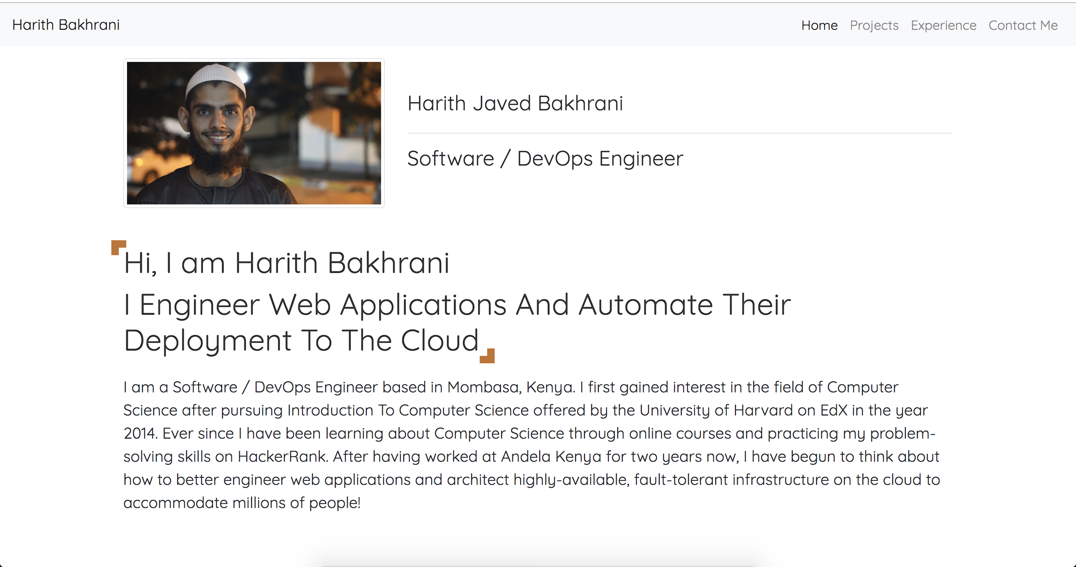Image resolution: width=1076 pixels, height=567 pixels.
Task: Go to the Experience page
Action: click(943, 25)
